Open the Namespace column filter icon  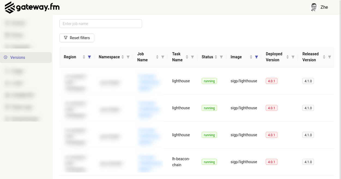tap(128, 57)
